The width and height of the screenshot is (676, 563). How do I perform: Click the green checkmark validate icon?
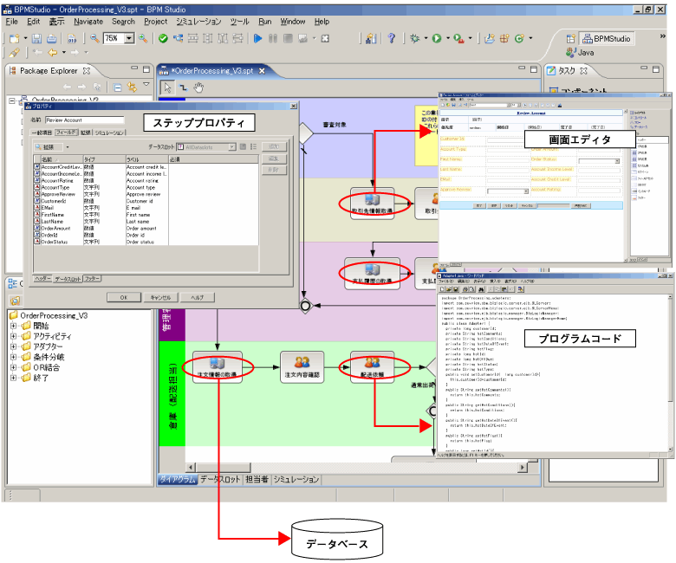[x=163, y=39]
